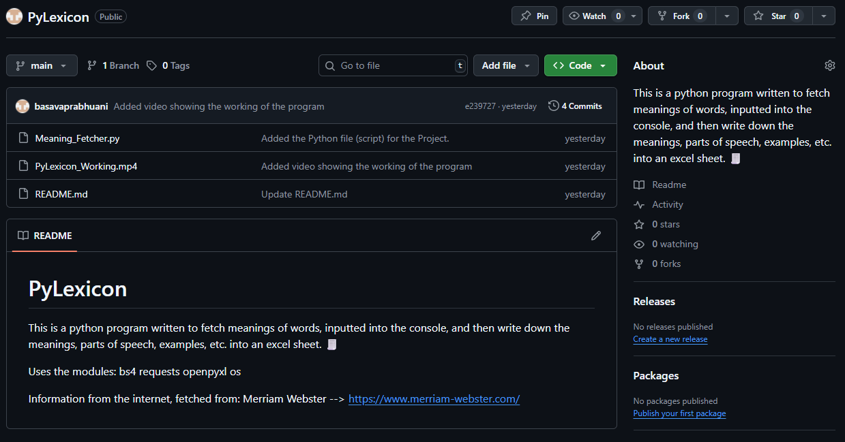
Task: Open the merriam-webster.com link
Action: coord(434,399)
